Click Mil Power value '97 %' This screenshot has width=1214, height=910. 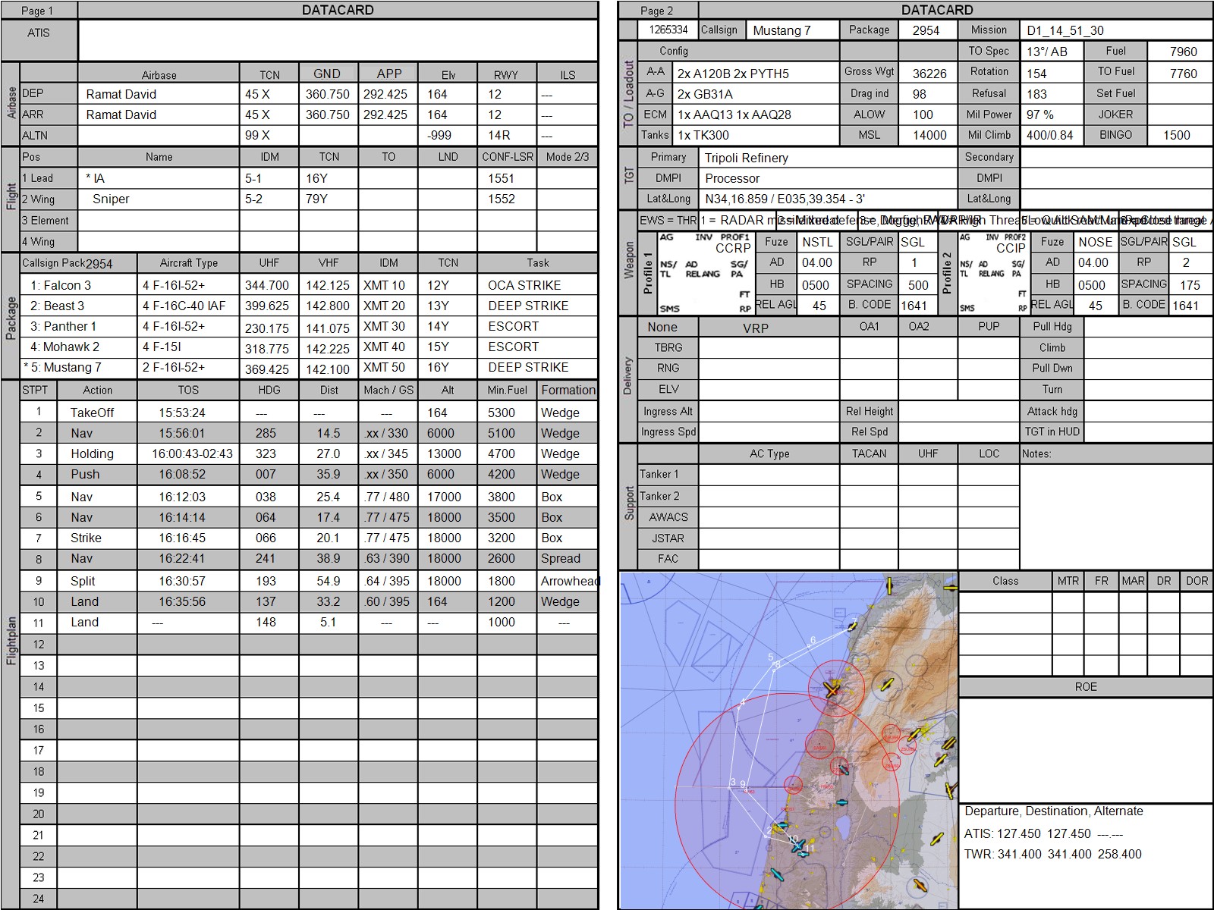tap(1040, 115)
